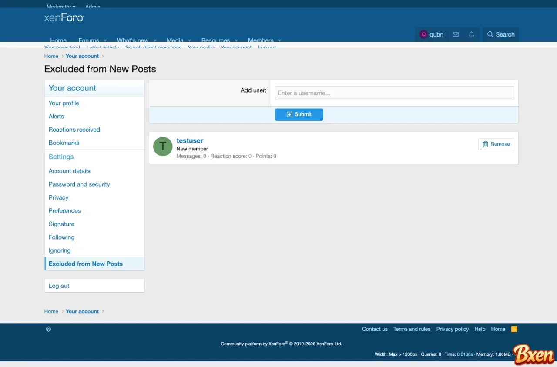Expand the Members menu arrow

click(x=280, y=40)
